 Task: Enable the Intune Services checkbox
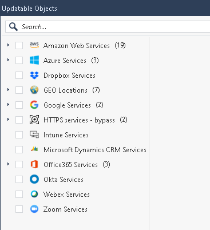(19, 135)
